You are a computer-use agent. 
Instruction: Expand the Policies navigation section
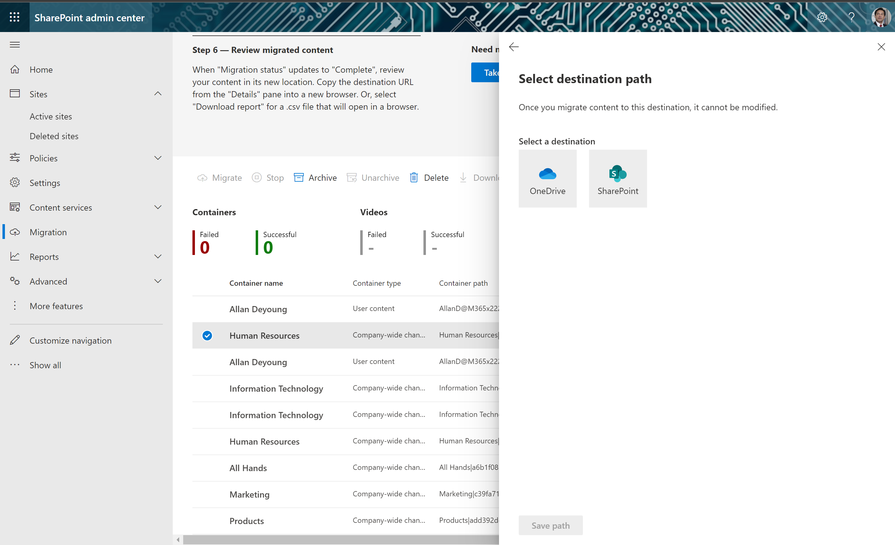[x=158, y=158]
